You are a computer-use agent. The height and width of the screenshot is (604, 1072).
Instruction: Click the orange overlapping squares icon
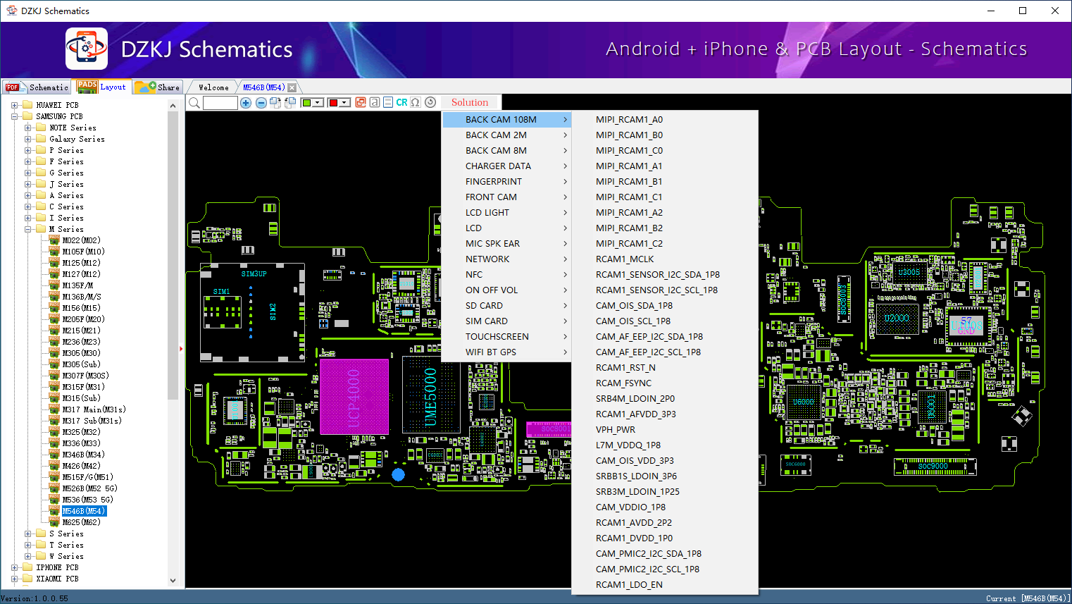pos(361,102)
